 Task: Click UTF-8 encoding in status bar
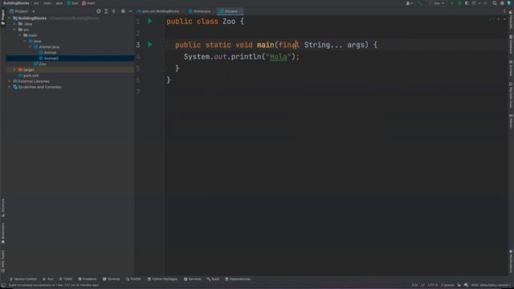(433, 285)
